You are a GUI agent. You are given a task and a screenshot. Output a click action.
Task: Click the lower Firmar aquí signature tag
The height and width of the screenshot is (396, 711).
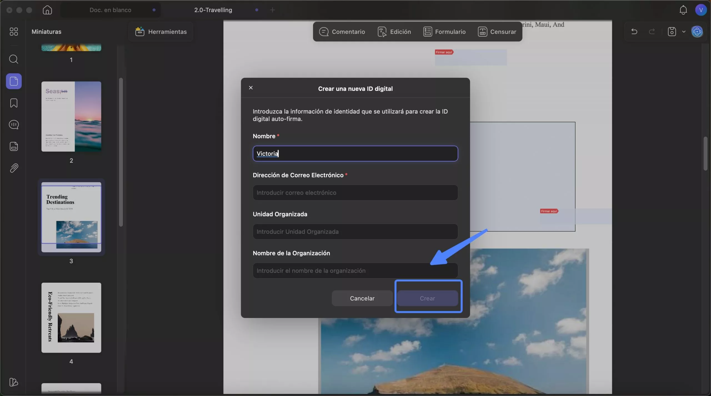click(x=549, y=211)
